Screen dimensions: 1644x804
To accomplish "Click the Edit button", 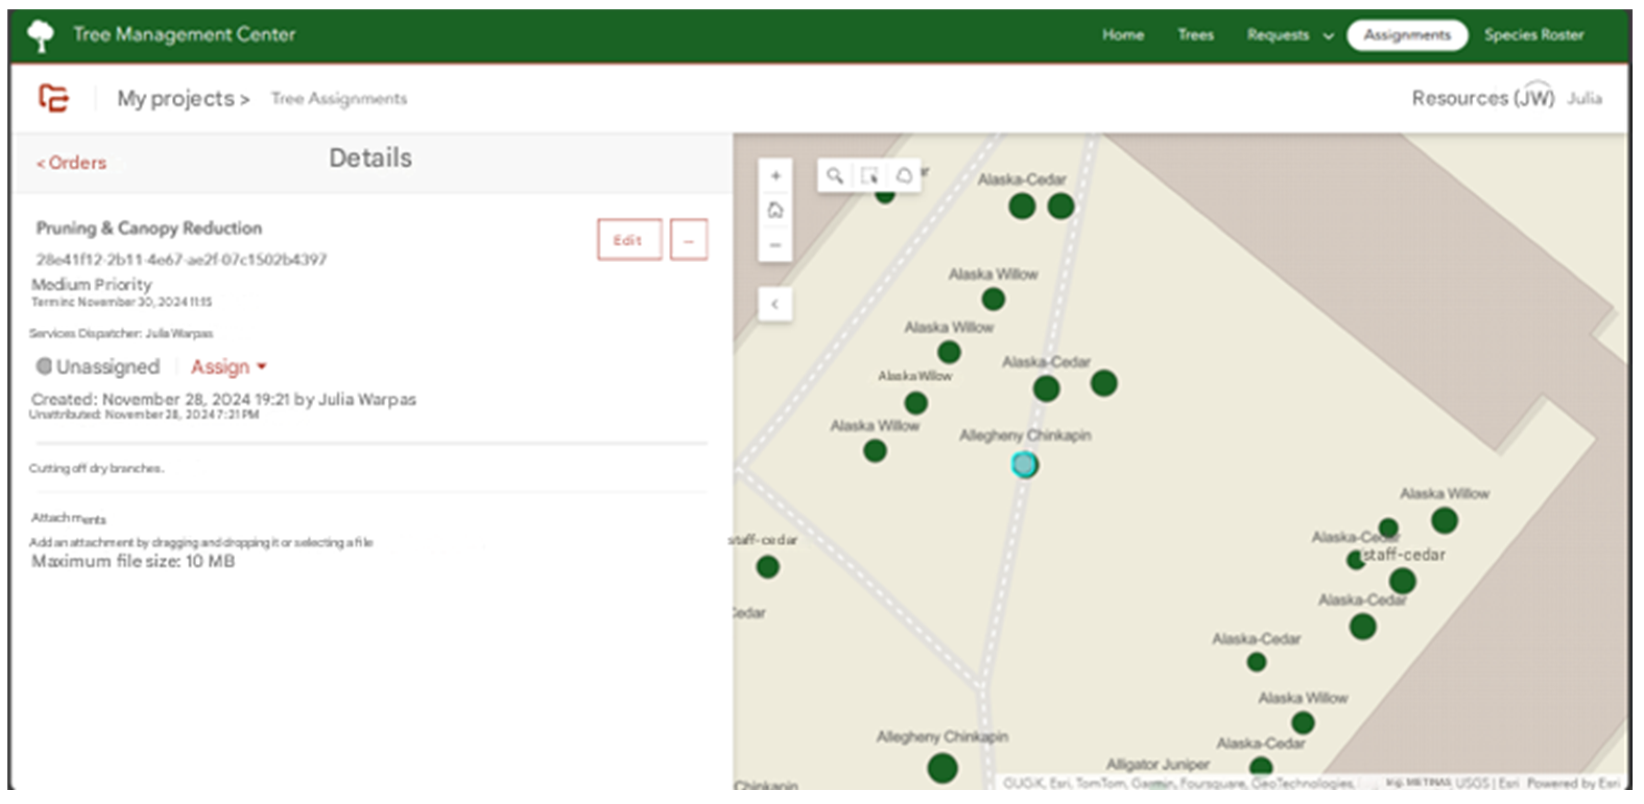I will click(629, 240).
